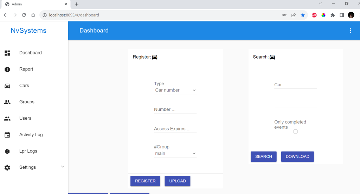The image size is (360, 194).
Task: Close the Admin tab
Action: click(x=66, y=4)
